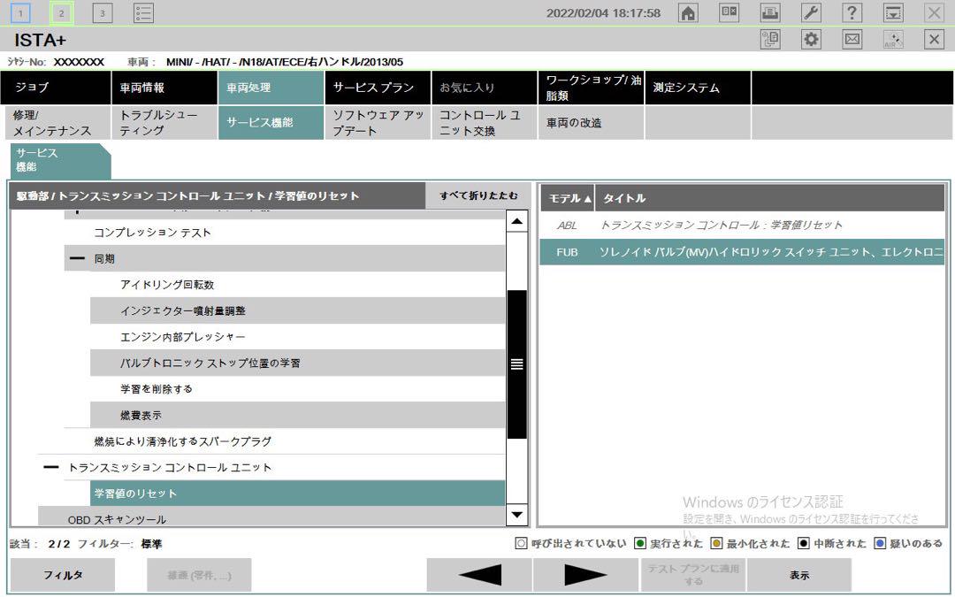
Task: Open the session list icon
Action: point(143,12)
